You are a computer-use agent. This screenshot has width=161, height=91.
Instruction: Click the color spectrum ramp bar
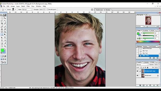tap(148, 41)
